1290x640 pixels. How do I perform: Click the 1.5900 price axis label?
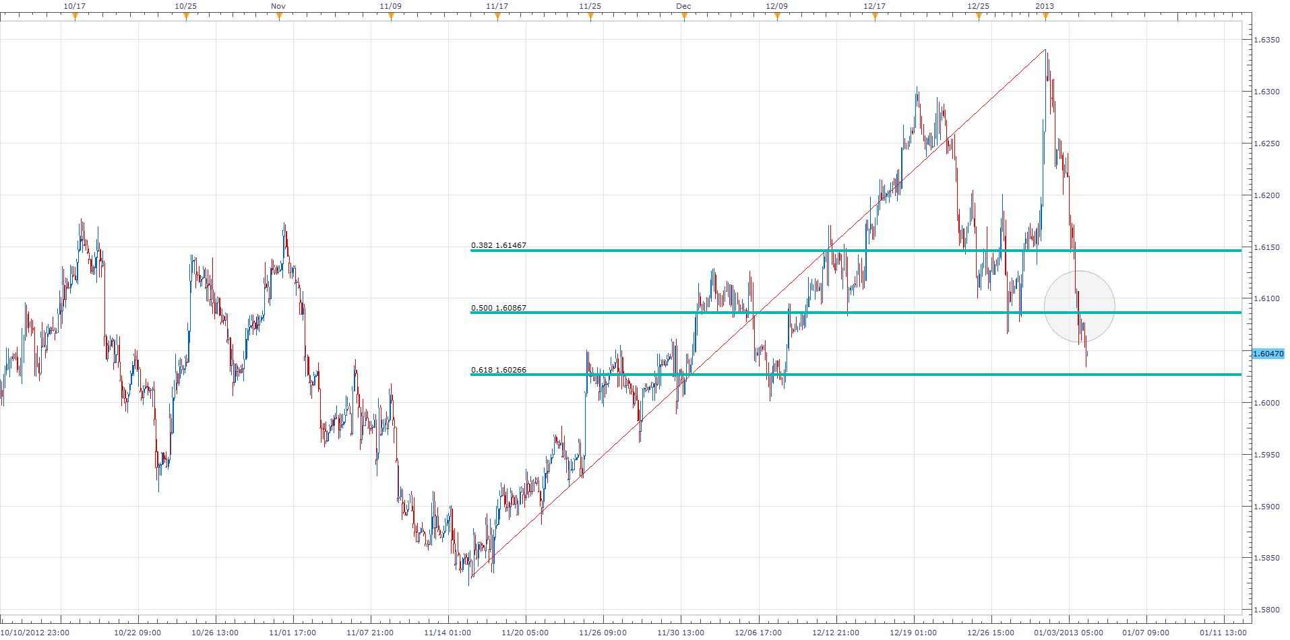pyautogui.click(x=1266, y=507)
